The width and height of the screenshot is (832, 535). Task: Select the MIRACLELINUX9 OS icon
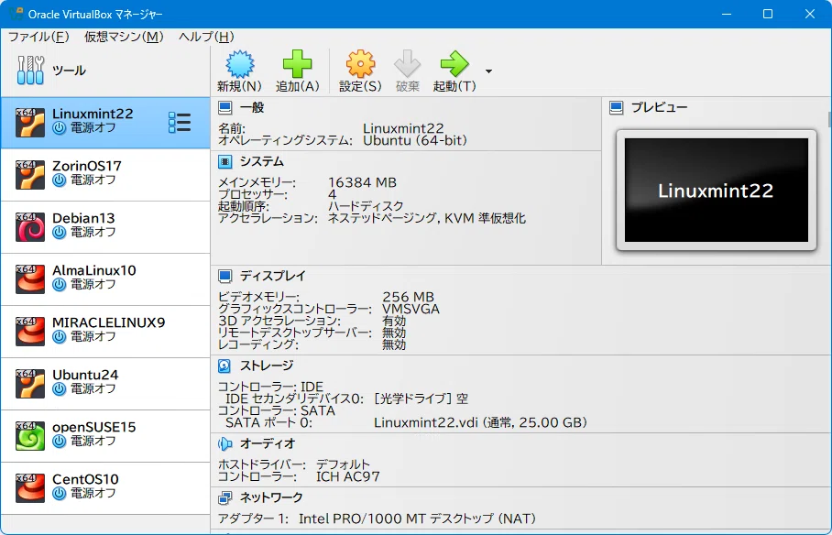(29, 332)
